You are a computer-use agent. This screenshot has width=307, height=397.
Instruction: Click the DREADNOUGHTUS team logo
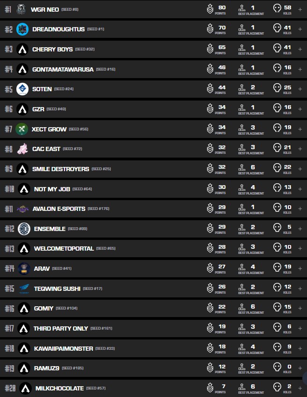click(22, 29)
